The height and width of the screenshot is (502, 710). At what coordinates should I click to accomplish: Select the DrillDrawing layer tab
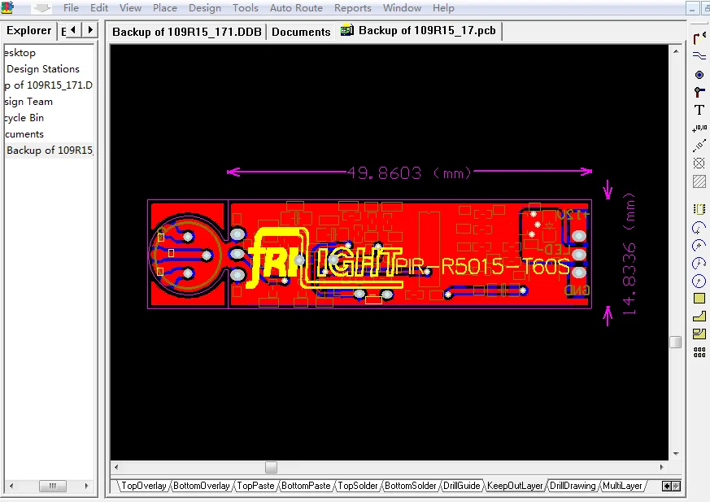tap(573, 486)
